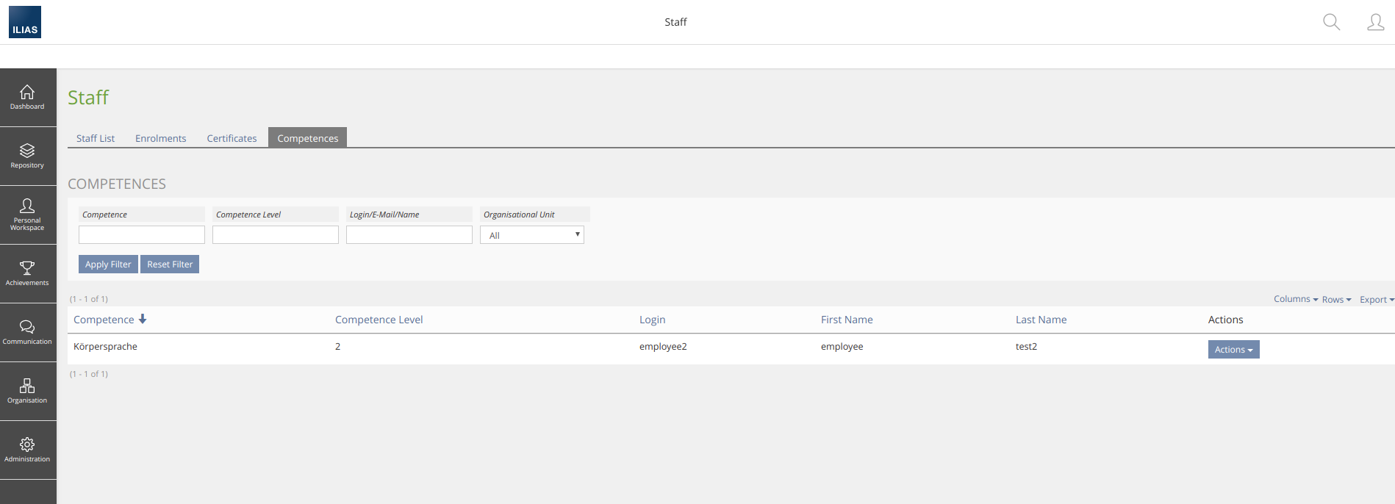Open Actions dropdown for employee2 row
1395x504 pixels.
1233,350
